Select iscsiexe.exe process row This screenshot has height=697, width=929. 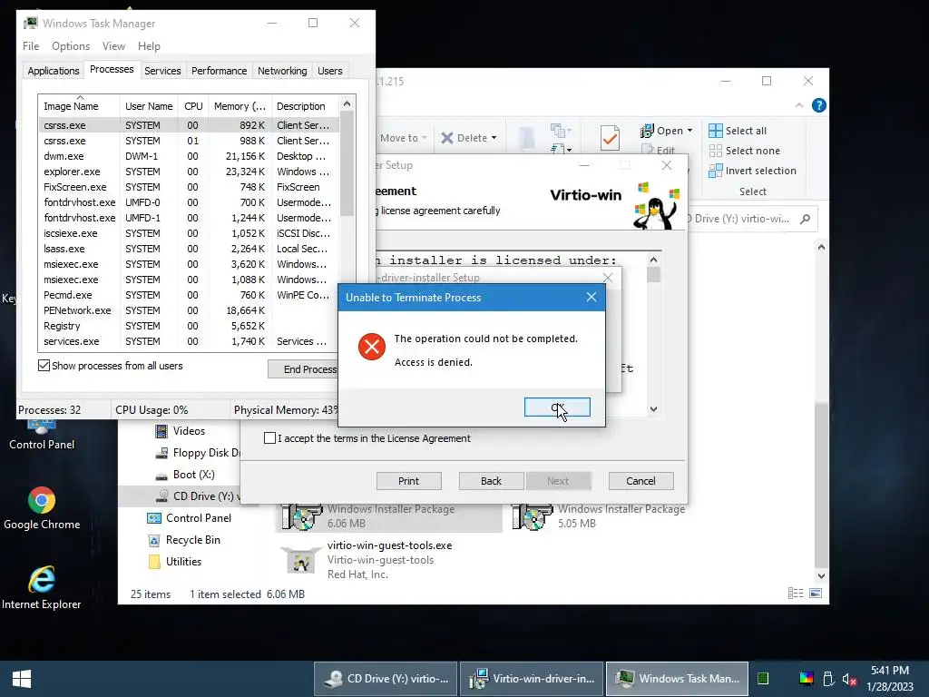(189, 233)
